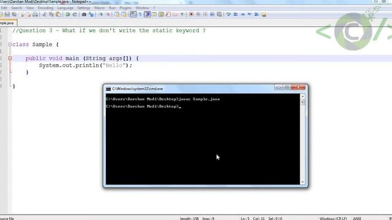
Task: Click the last yellow plugin toolbar icon
Action: (264, 15)
